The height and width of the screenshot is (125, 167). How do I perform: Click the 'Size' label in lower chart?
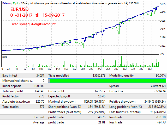tap(5, 57)
